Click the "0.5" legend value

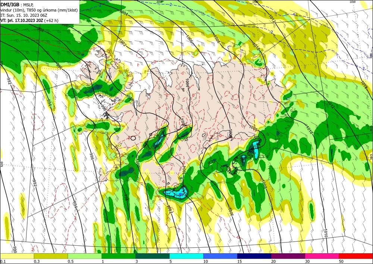tap(70, 261)
